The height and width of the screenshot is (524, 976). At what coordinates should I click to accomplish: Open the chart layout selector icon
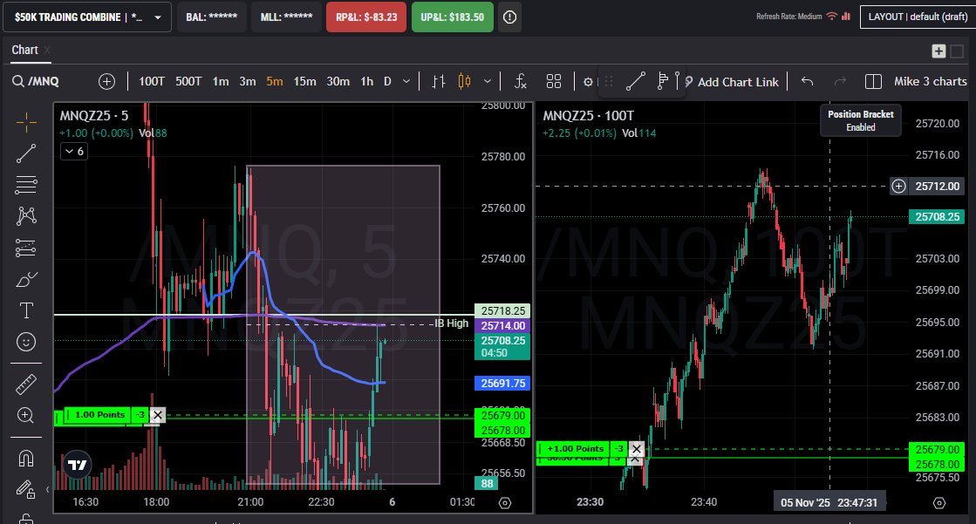tap(873, 82)
